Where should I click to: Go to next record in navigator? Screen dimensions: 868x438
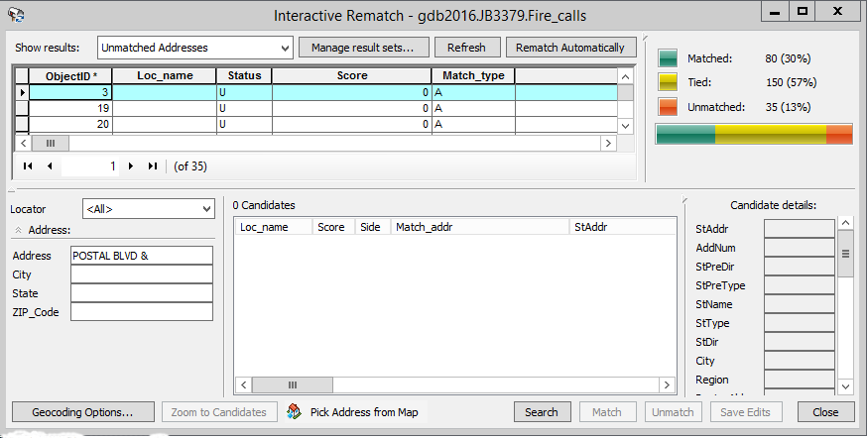(131, 165)
